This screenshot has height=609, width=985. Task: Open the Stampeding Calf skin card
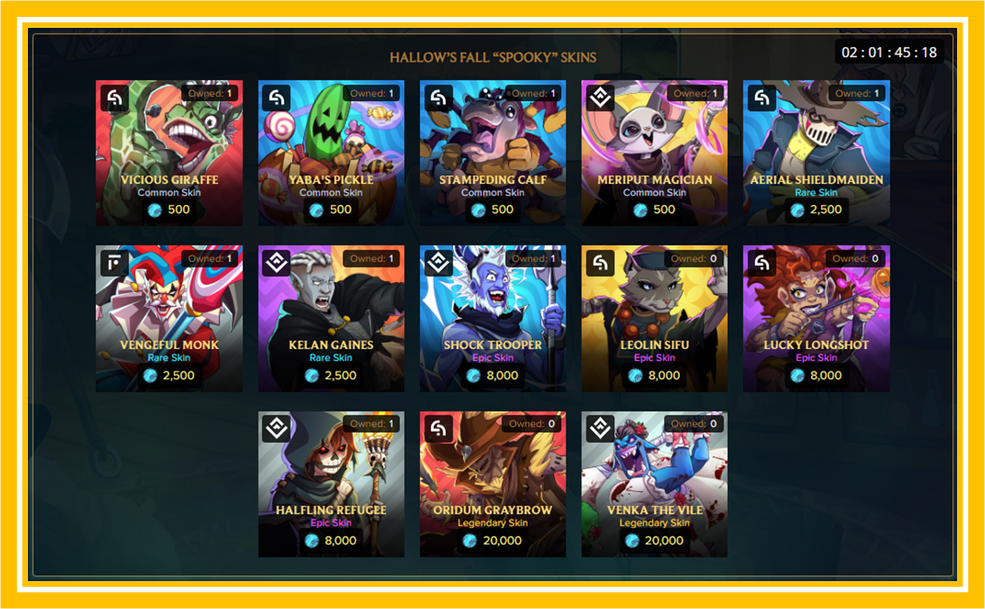tap(493, 153)
